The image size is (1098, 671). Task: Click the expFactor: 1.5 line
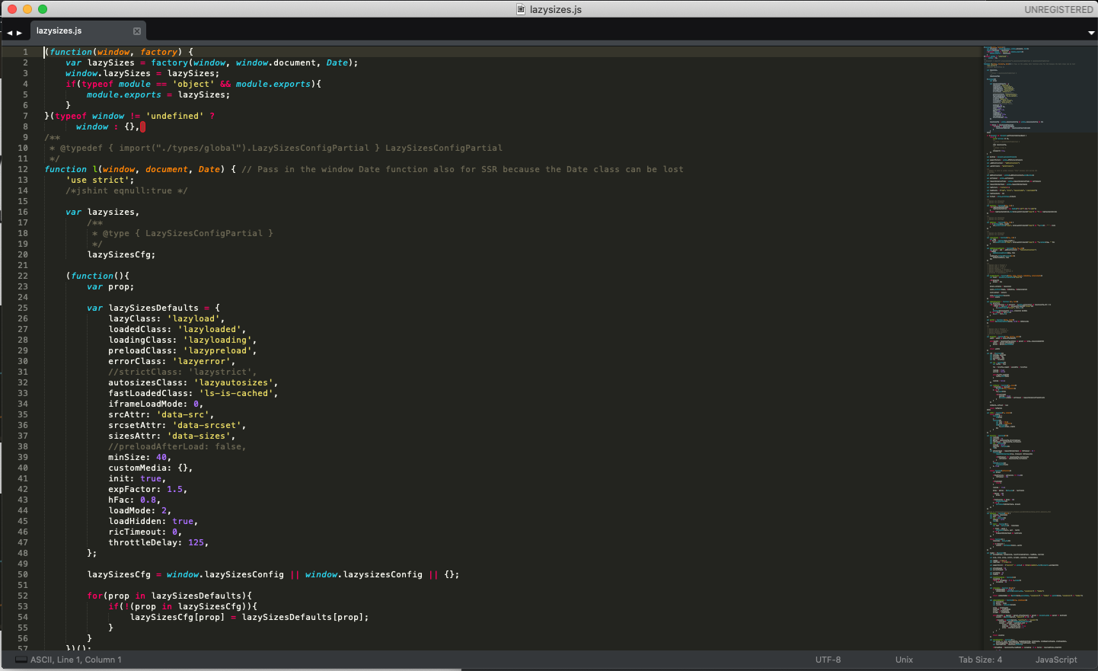click(x=148, y=489)
